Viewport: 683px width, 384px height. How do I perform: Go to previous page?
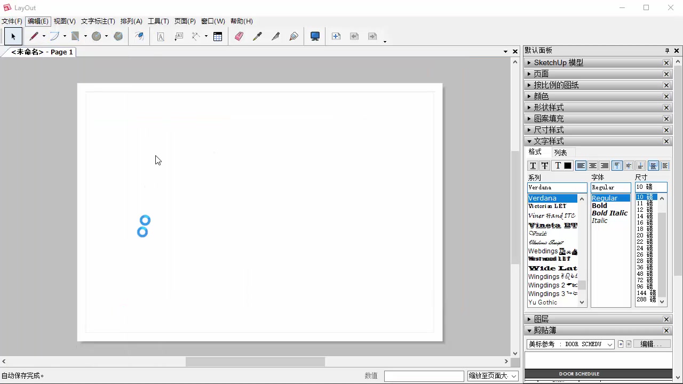tap(354, 36)
